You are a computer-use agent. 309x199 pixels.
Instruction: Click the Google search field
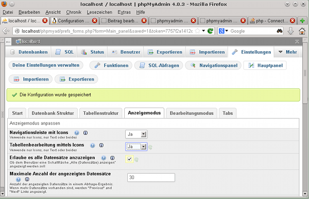coord(253,31)
